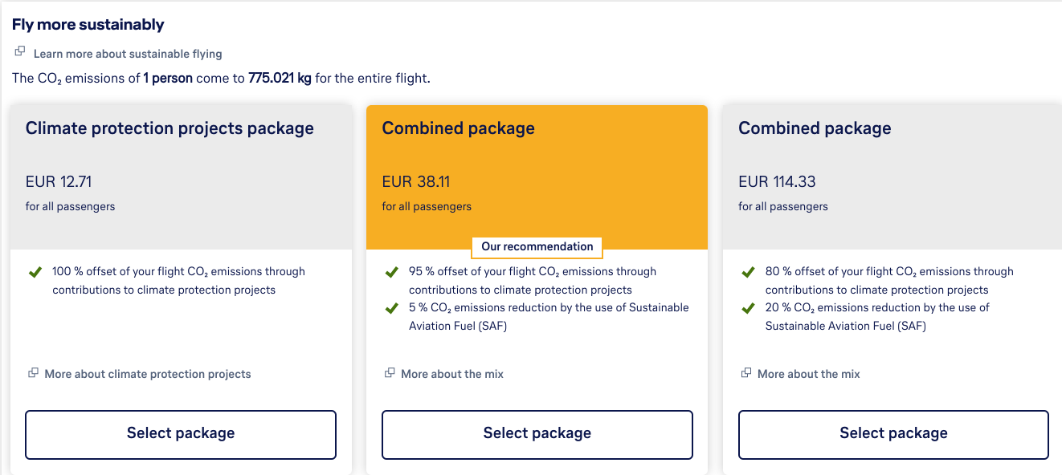Image resolution: width=1062 pixels, height=475 pixels.
Task: Open "More about the mix" under EUR 38.11 package
Action: point(452,374)
